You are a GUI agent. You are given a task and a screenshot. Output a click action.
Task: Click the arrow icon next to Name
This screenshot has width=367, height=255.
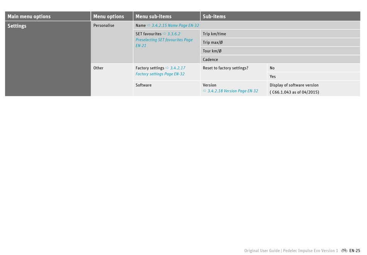pos(149,25)
